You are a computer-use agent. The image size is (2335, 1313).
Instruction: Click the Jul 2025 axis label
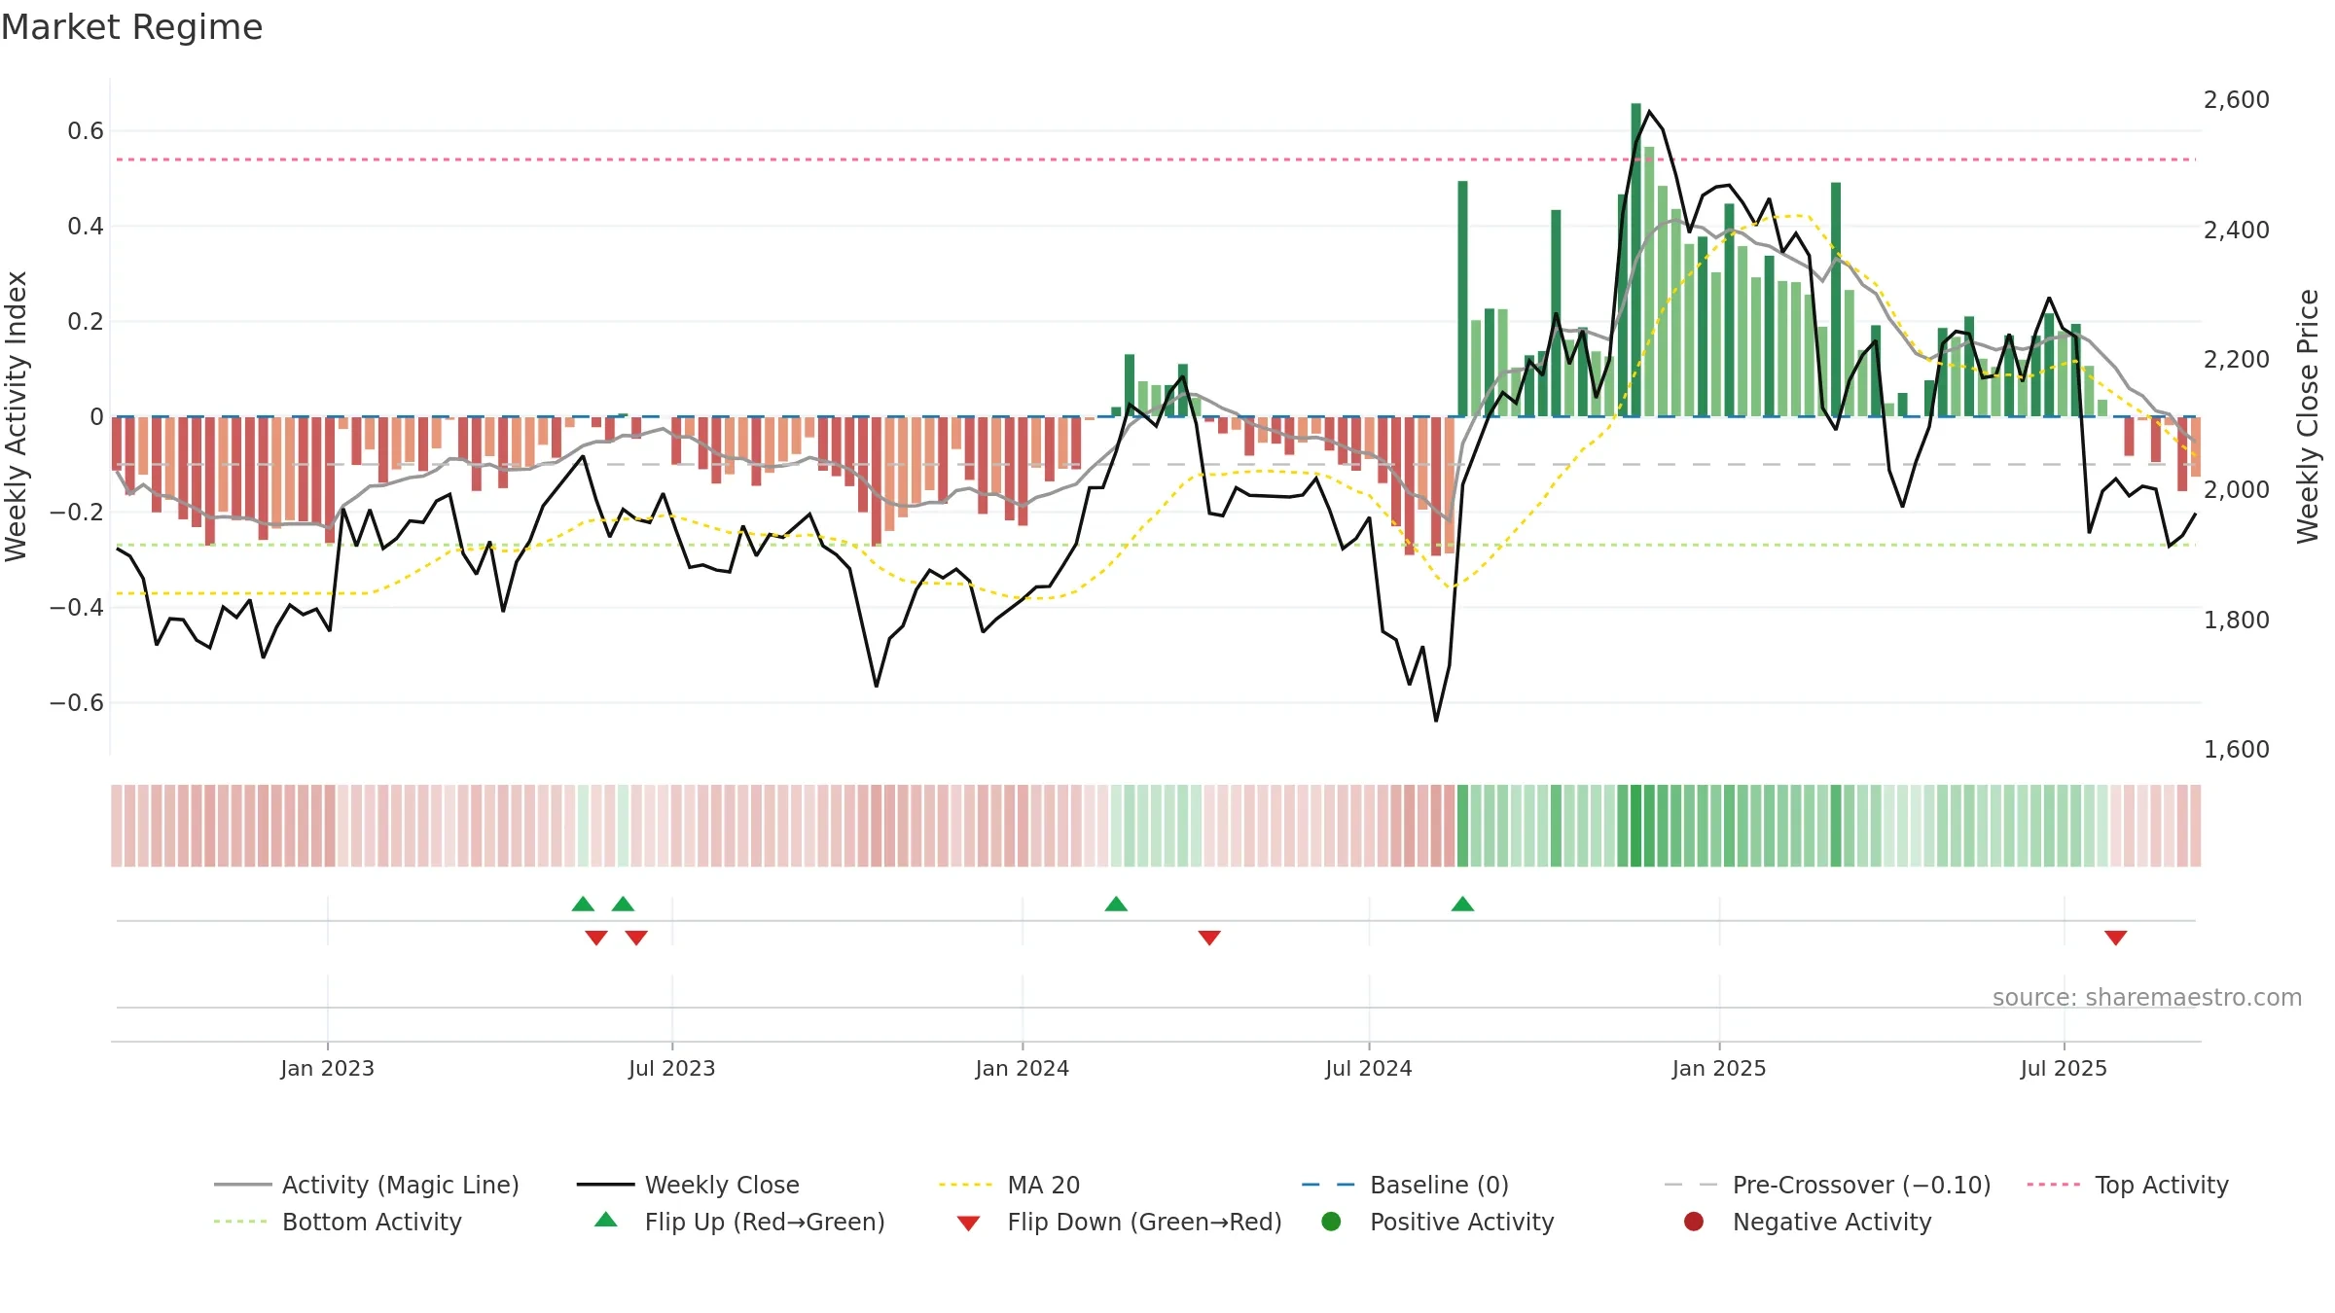point(2063,1068)
